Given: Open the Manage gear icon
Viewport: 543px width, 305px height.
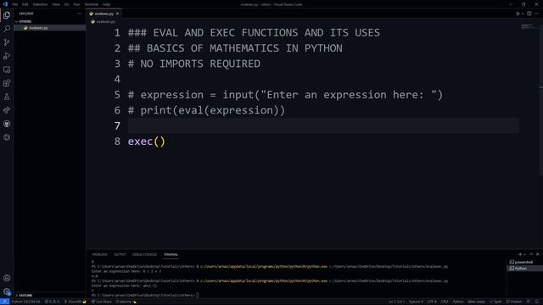Looking at the screenshot, I should 7,291.
